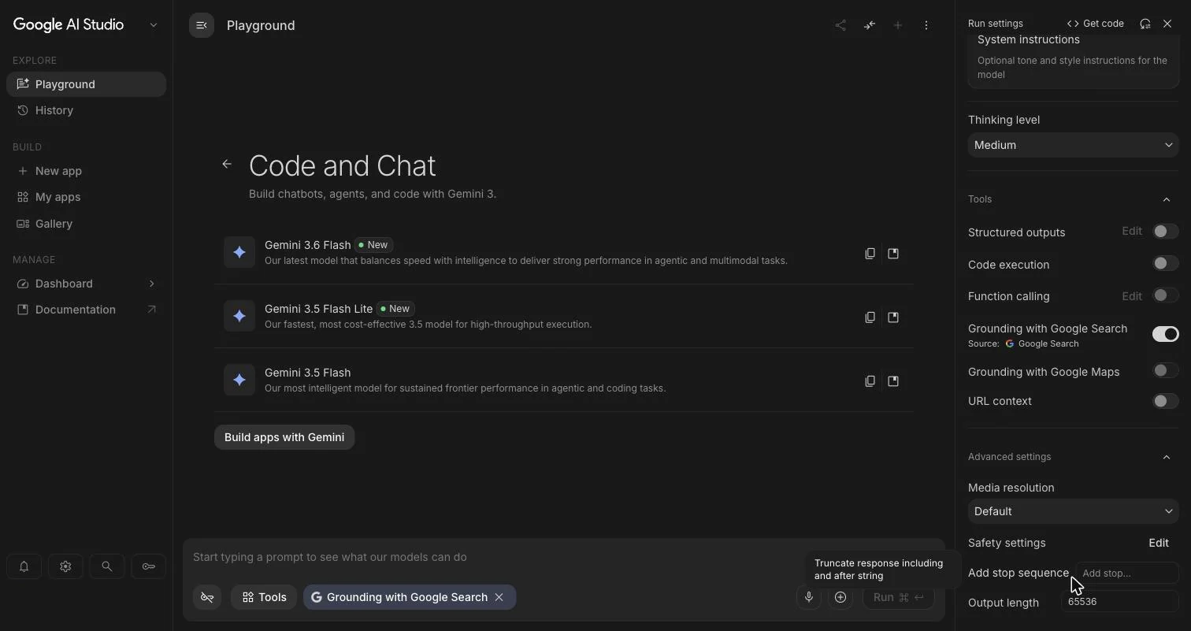The width and height of the screenshot is (1191, 631).
Task: Open Gallery in the sidebar
Action: tap(86, 224)
